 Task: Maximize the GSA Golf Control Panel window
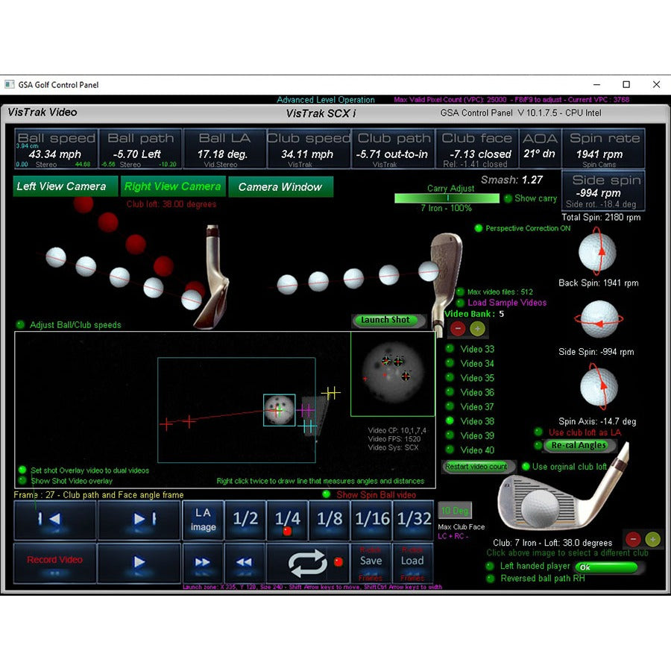[626, 85]
